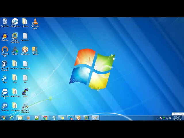This screenshot has width=184, height=138.
Task: Open the Recycle Bin desktop icon
Action: 5,23
